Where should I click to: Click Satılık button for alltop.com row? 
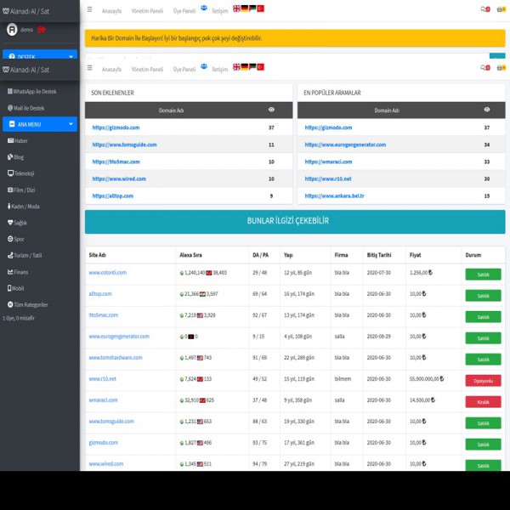click(483, 296)
